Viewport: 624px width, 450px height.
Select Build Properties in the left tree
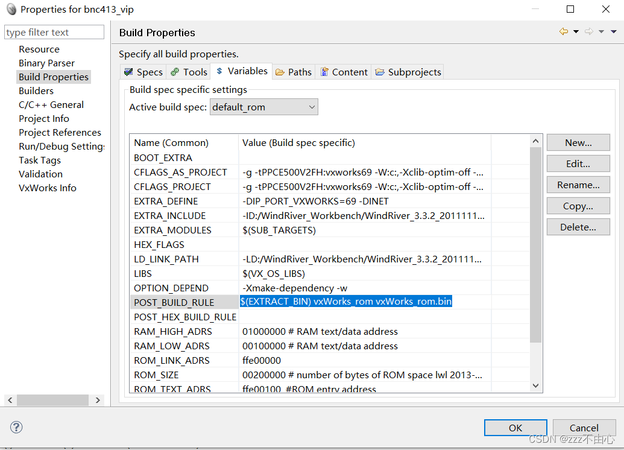[x=54, y=77]
